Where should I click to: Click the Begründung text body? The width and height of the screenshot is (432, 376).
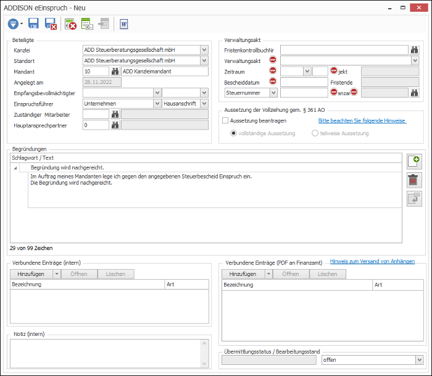point(215,190)
